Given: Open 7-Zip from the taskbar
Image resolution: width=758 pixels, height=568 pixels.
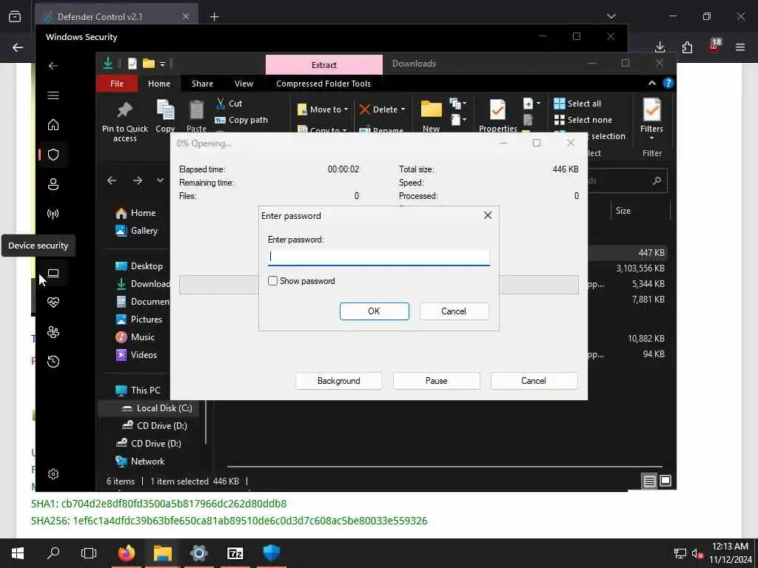Looking at the screenshot, I should tap(235, 553).
